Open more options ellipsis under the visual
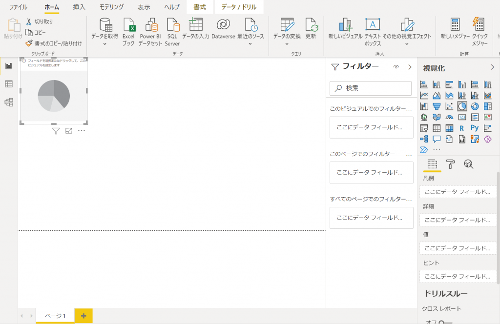The image size is (500, 324). 82,130
